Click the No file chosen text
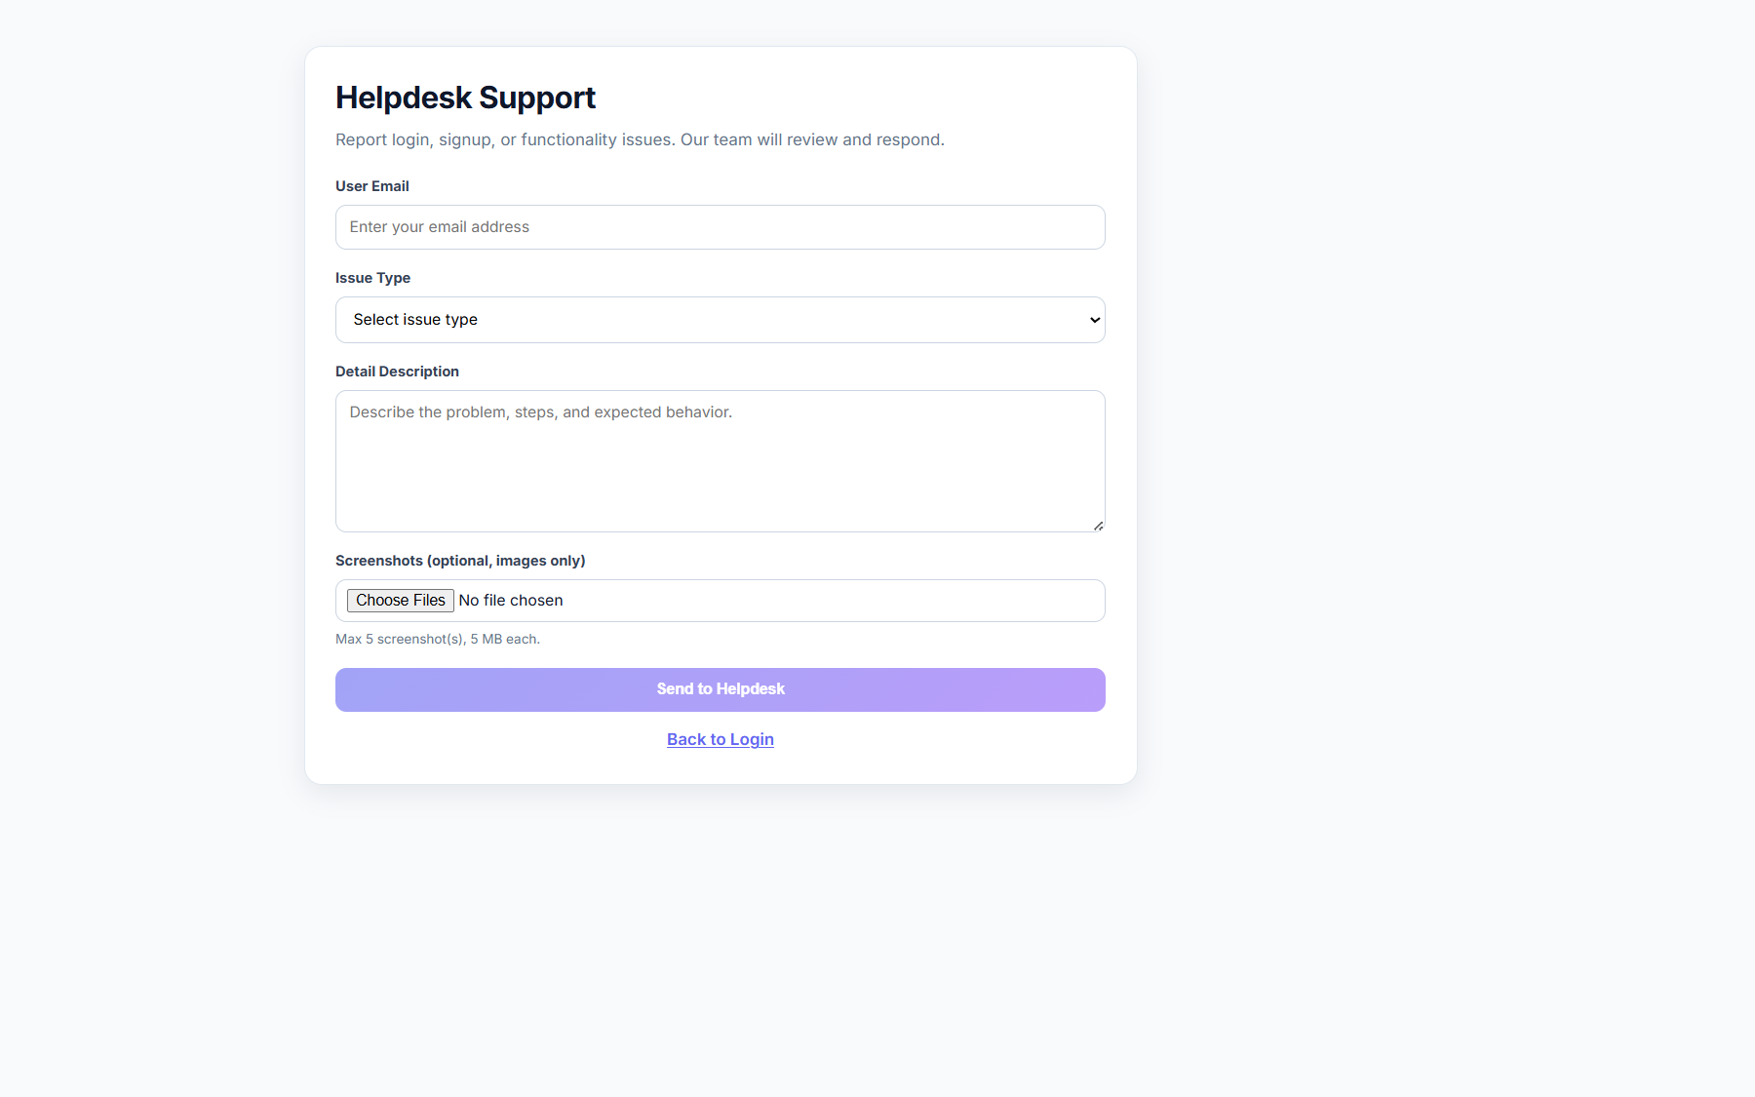The image size is (1755, 1097). (511, 600)
